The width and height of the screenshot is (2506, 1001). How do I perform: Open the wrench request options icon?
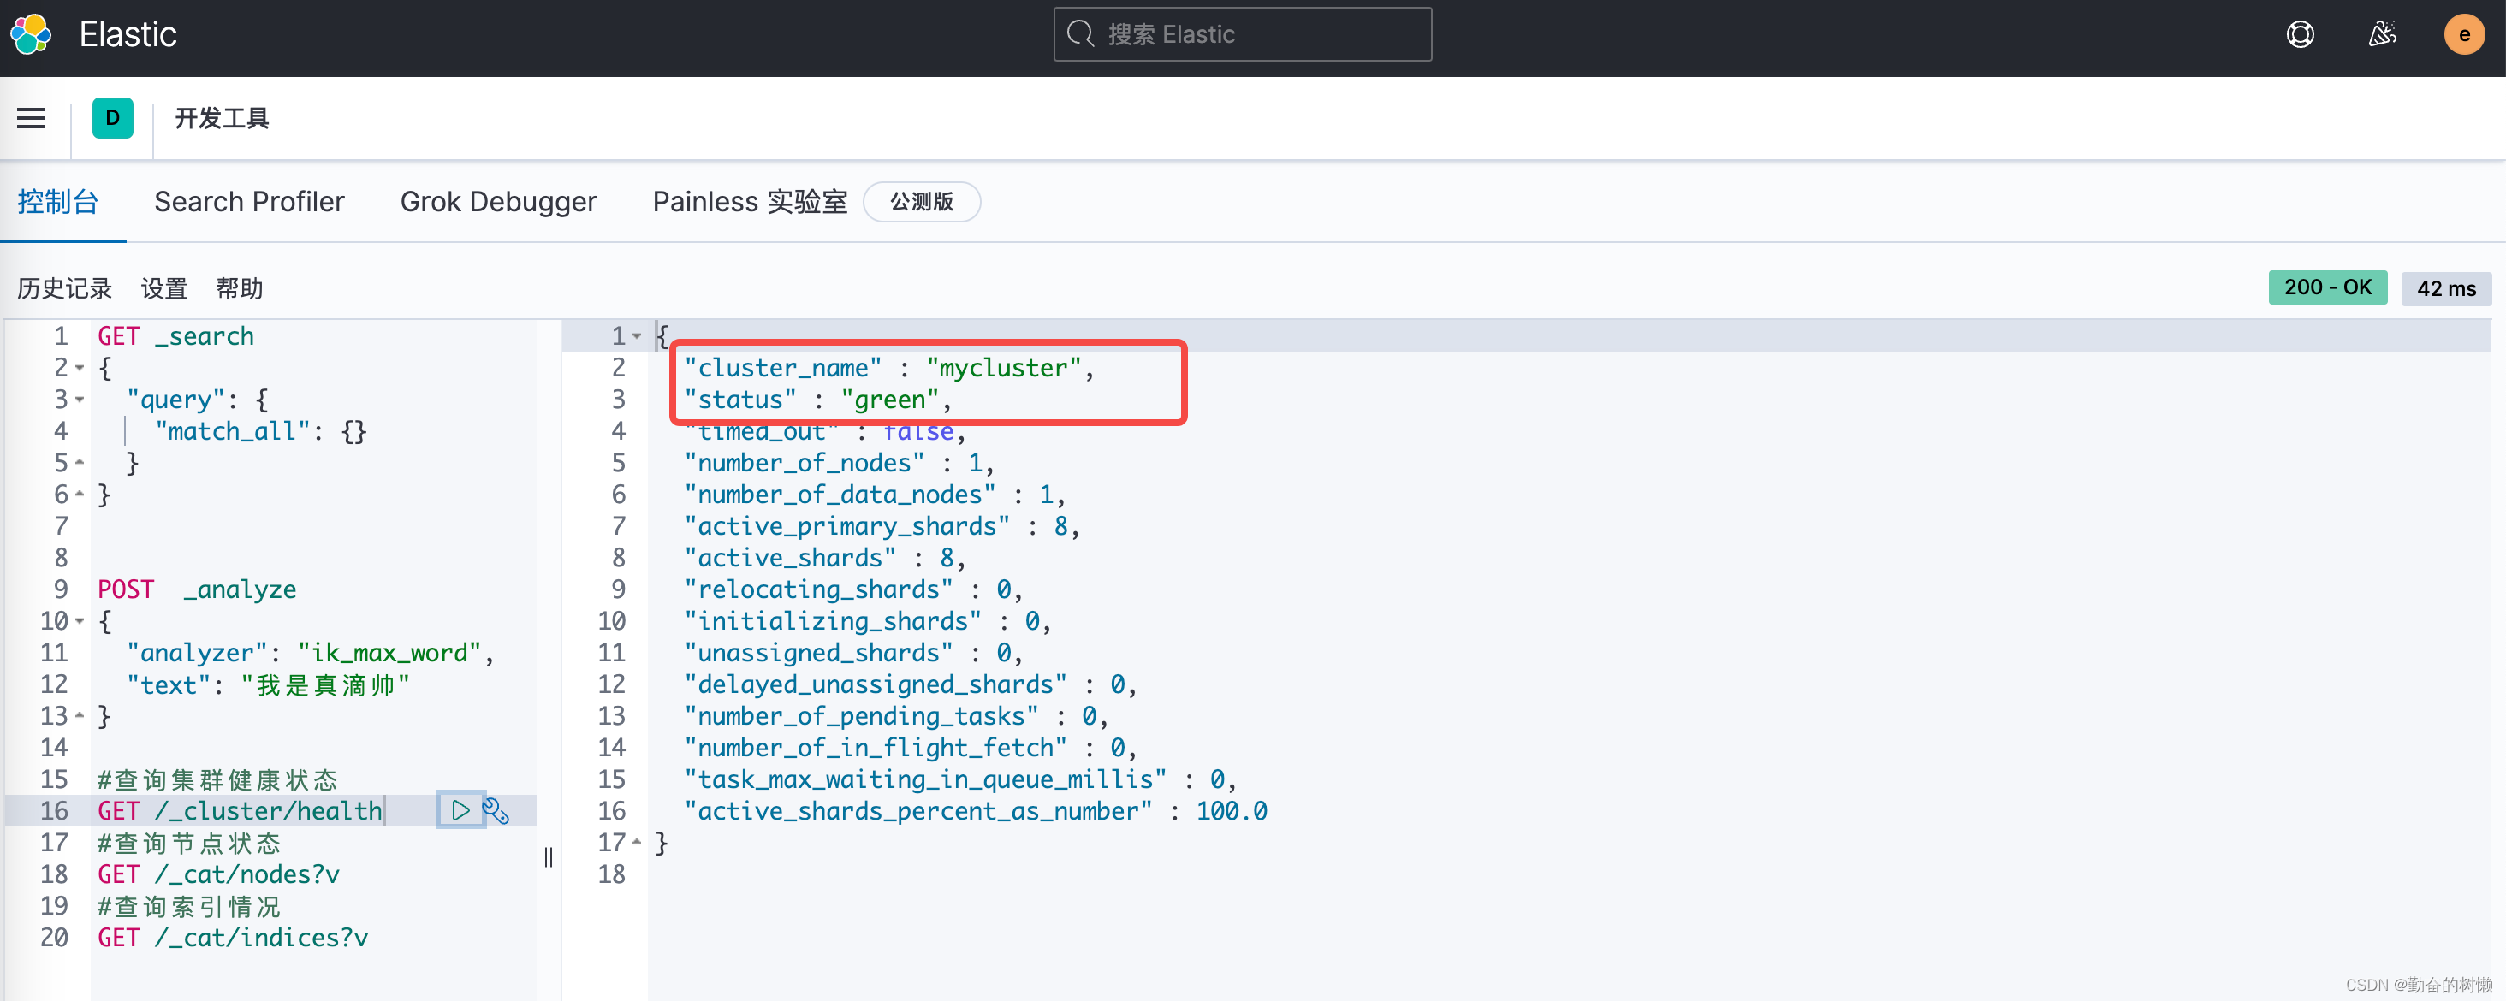click(496, 810)
